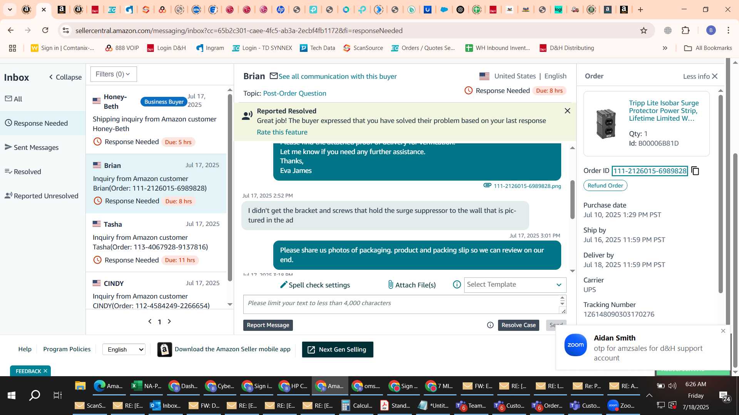Open the Next Gen Selling button
The width and height of the screenshot is (739, 415).
338,350
